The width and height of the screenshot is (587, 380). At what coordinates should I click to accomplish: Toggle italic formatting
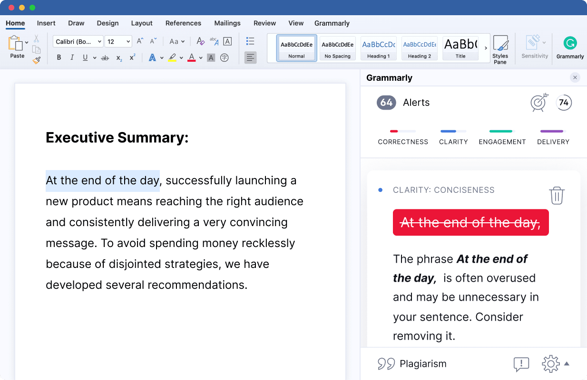[72, 57]
